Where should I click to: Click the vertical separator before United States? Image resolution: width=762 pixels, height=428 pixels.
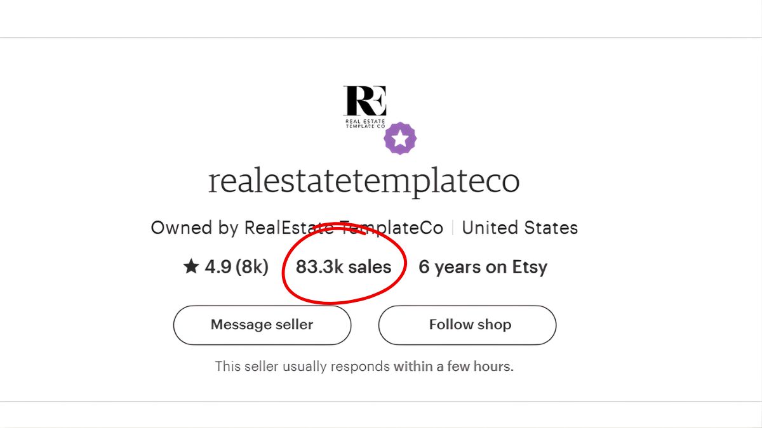click(x=453, y=228)
